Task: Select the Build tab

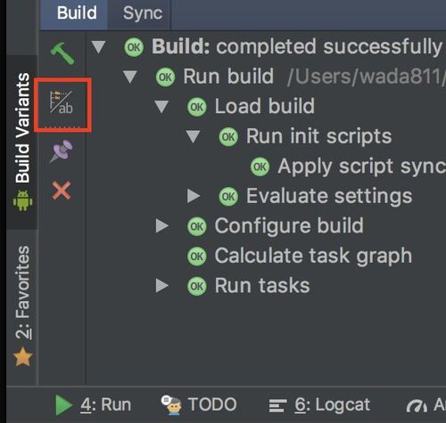Action: click(x=77, y=13)
